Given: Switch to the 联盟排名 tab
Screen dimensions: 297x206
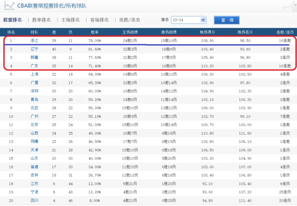Looking at the screenshot, I should tap(12, 20).
